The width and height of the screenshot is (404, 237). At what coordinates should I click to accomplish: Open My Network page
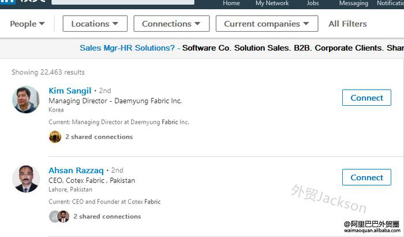click(x=272, y=3)
